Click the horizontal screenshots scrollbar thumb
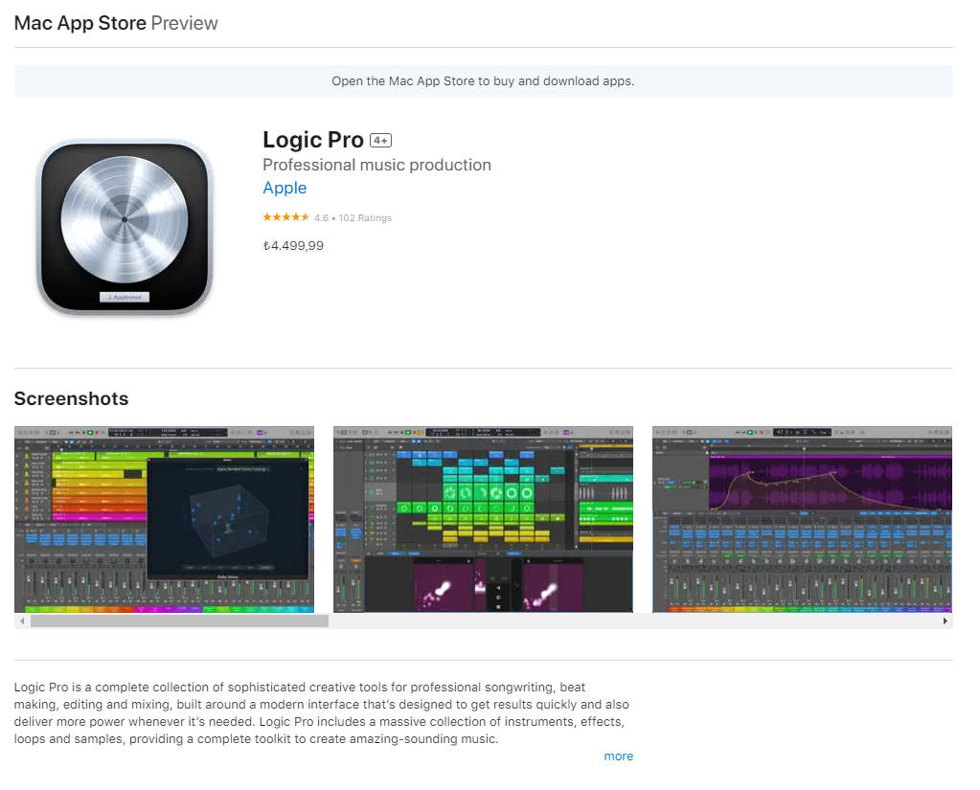 179,621
